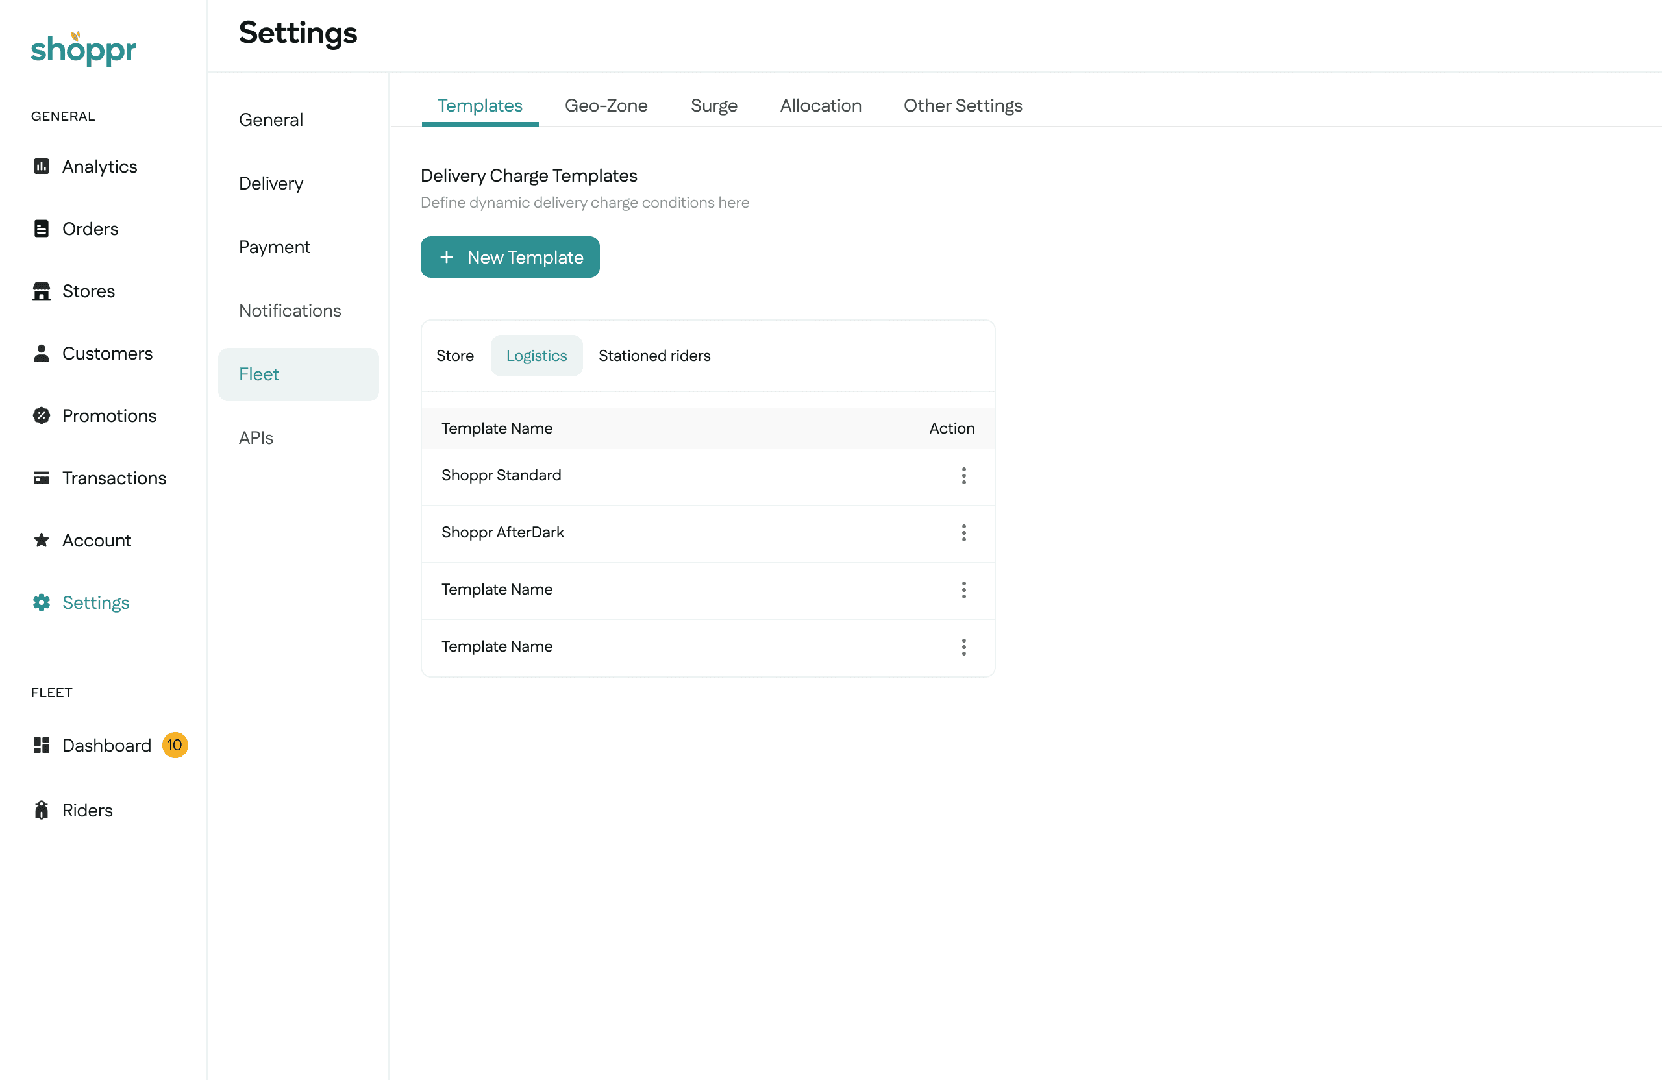Click the Customers person icon
Image resolution: width=1662 pixels, height=1080 pixels.
[x=41, y=353]
